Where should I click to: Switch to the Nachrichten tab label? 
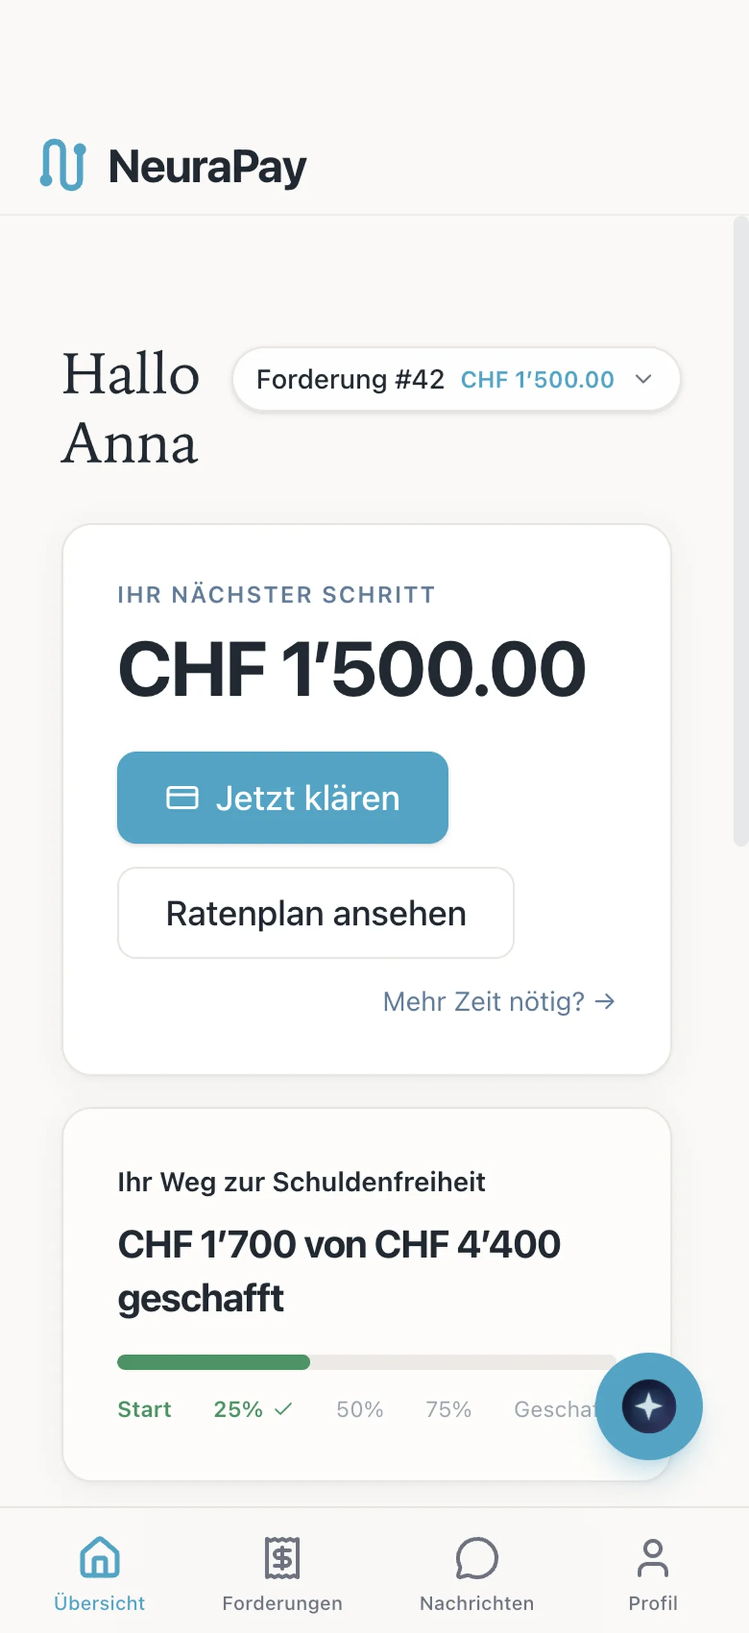coord(477,1603)
